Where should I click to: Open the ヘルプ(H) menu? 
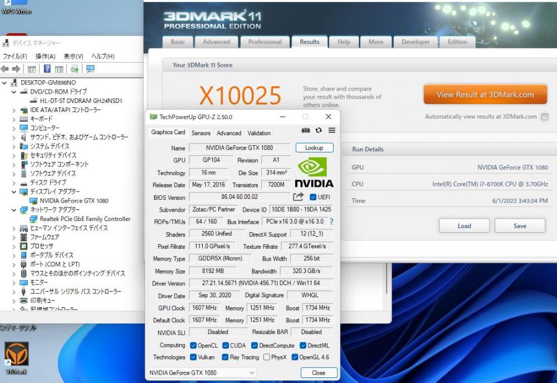click(103, 56)
